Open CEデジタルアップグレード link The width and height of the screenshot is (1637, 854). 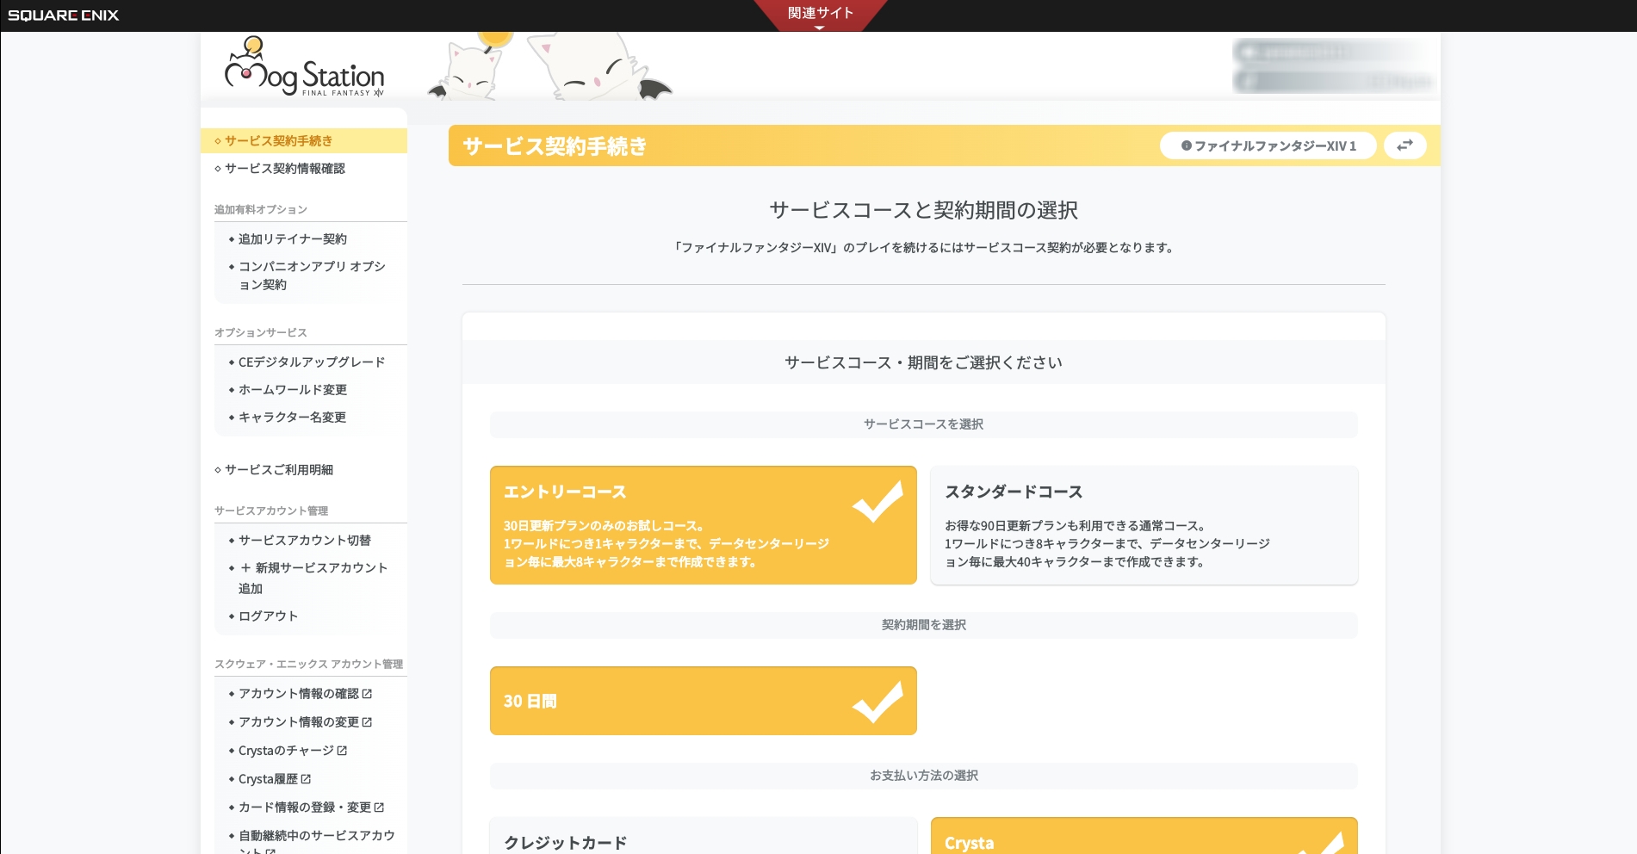pos(311,362)
